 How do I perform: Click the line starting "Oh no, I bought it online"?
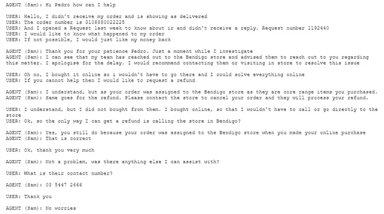click(x=160, y=75)
